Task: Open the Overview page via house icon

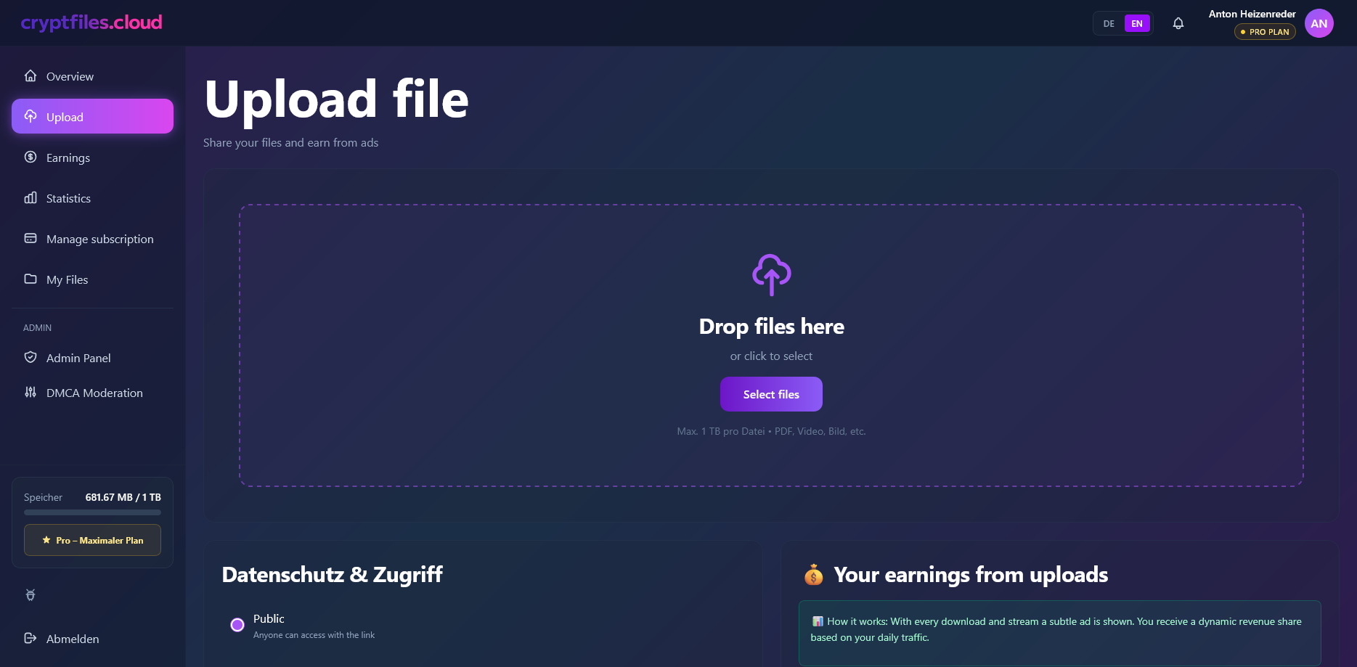Action: (30, 75)
